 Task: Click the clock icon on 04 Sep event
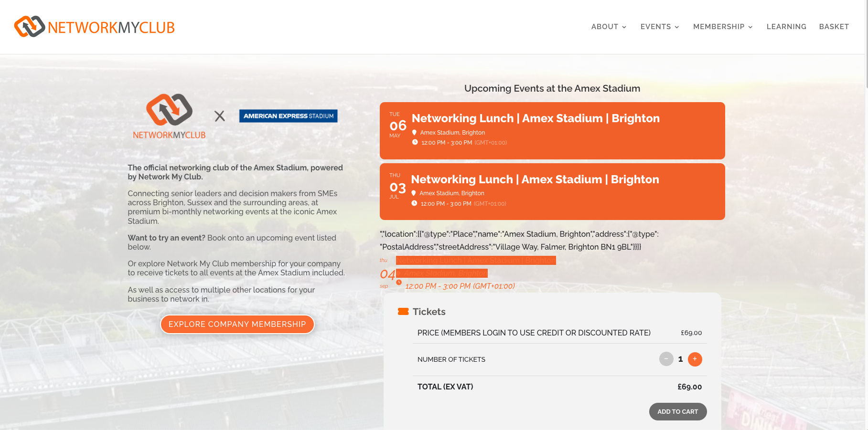399,282
